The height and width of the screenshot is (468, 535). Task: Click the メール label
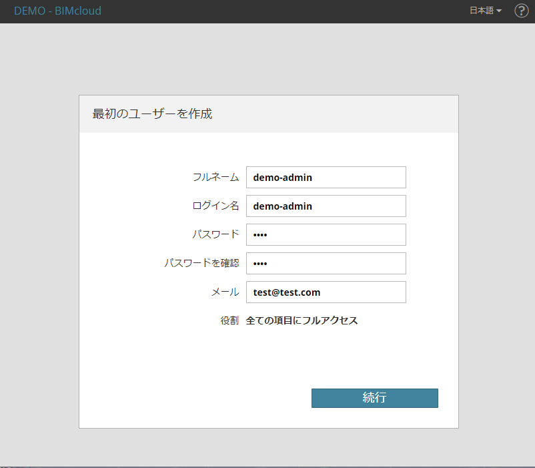pyautogui.click(x=225, y=292)
